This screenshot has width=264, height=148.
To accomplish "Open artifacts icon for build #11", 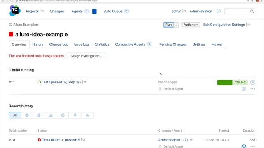I will (244, 89).
